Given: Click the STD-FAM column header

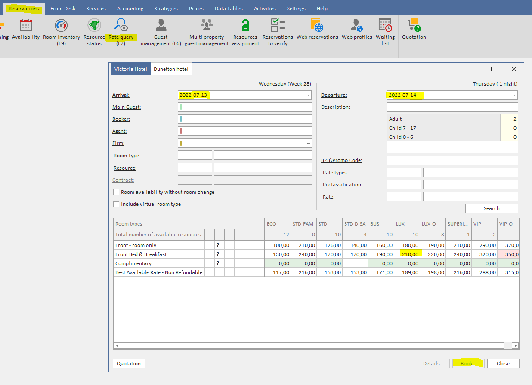Looking at the screenshot, I should point(303,224).
